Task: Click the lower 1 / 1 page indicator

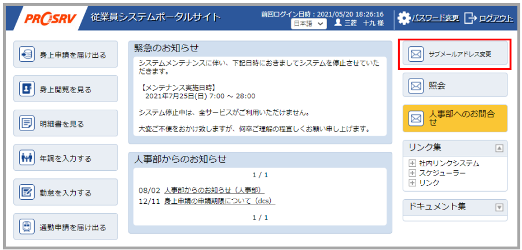Action: (x=260, y=218)
